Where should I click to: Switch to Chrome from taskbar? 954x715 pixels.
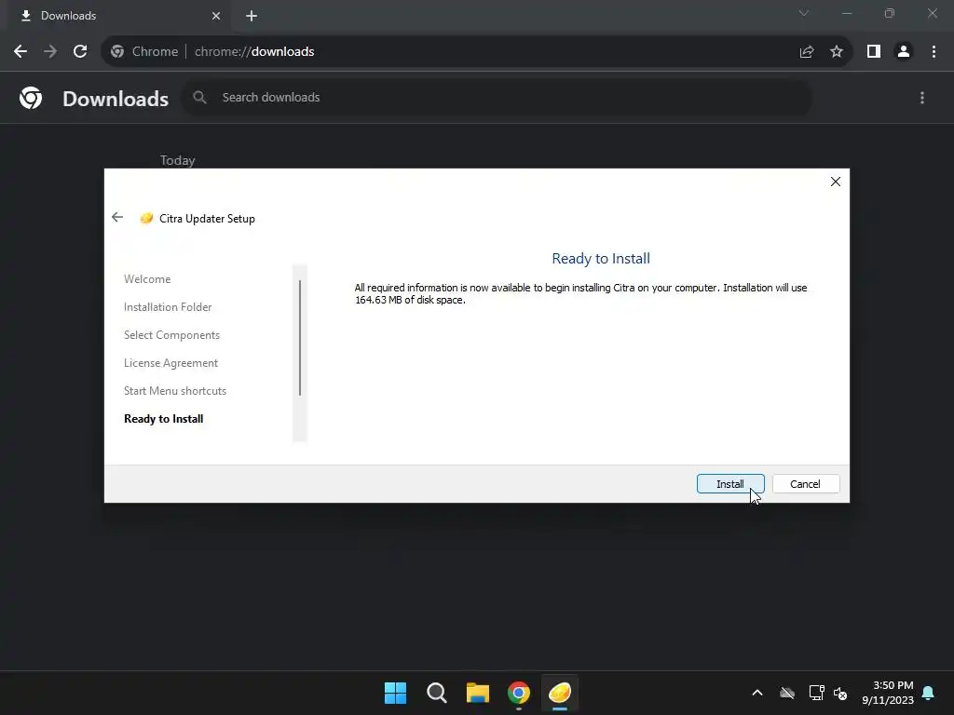click(x=519, y=693)
